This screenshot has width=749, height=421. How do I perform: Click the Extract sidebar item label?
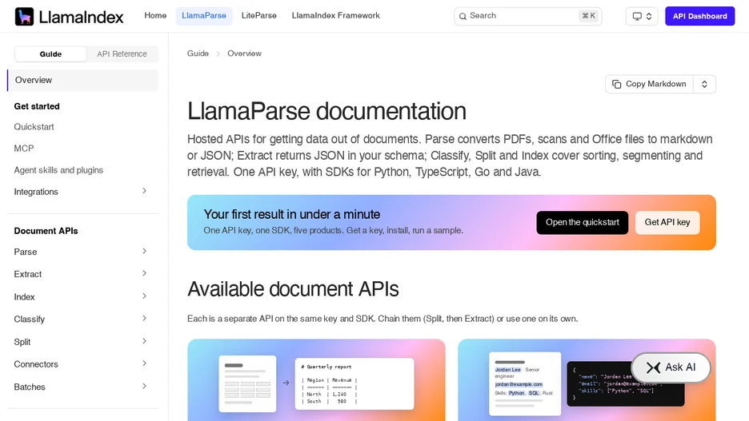tap(28, 274)
